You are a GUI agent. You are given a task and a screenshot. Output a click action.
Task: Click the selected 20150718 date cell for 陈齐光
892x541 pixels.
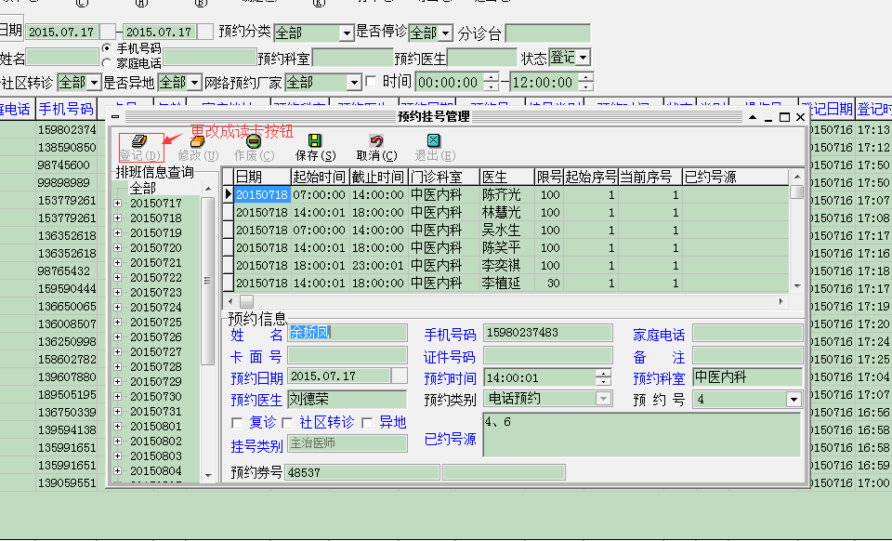pos(262,194)
